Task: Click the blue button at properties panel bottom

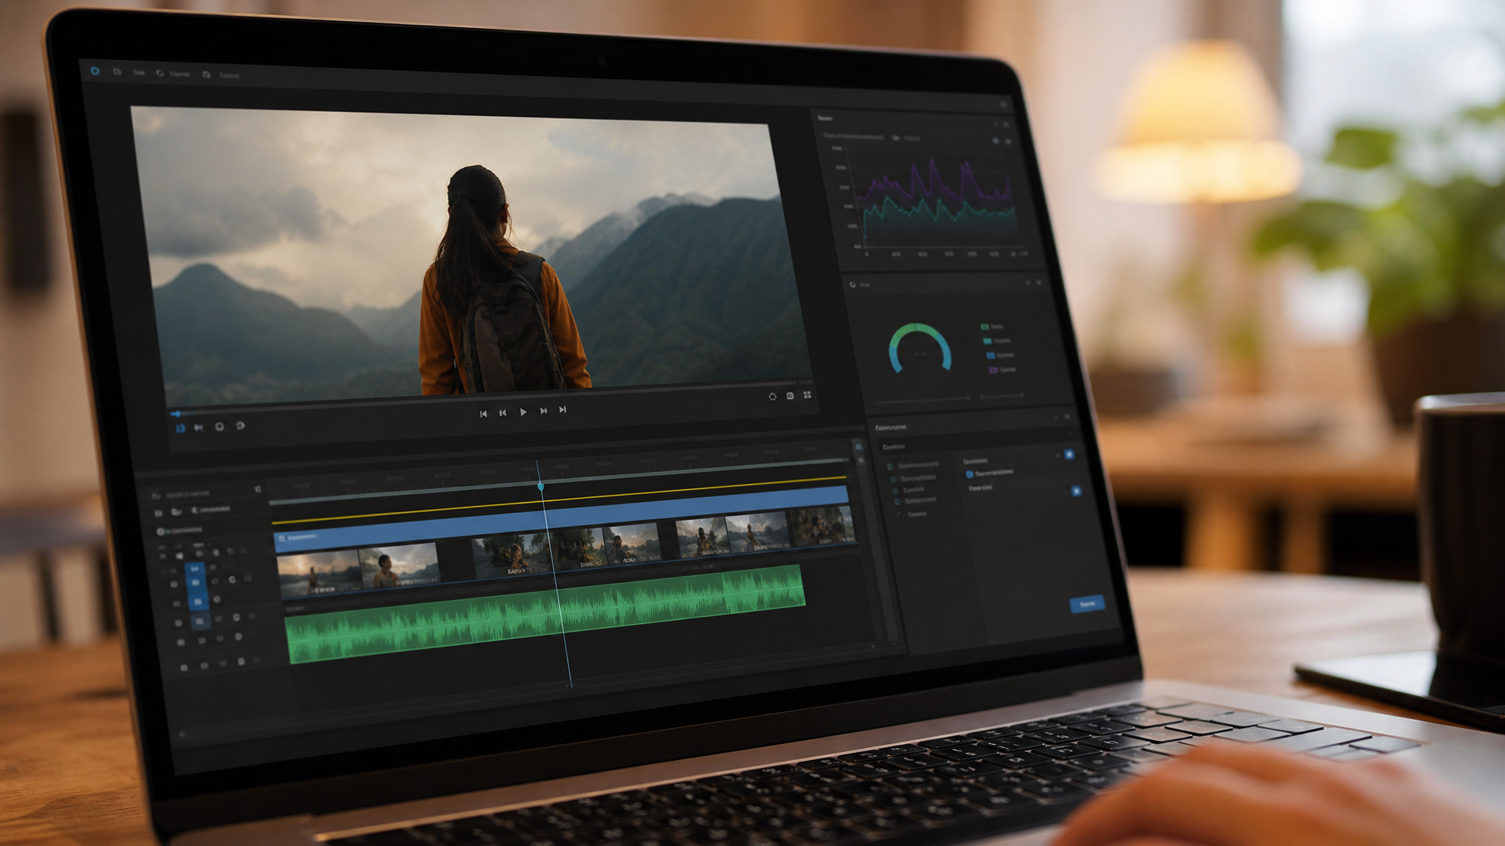Action: (1087, 604)
